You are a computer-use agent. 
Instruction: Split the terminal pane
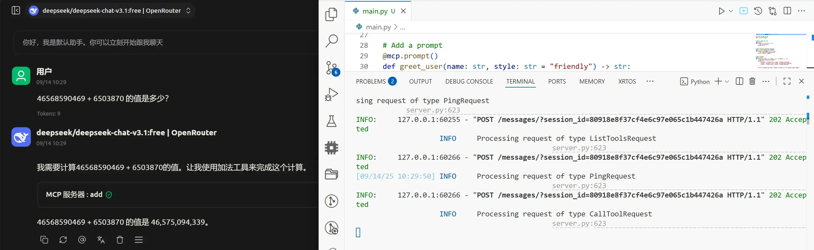coord(739,81)
